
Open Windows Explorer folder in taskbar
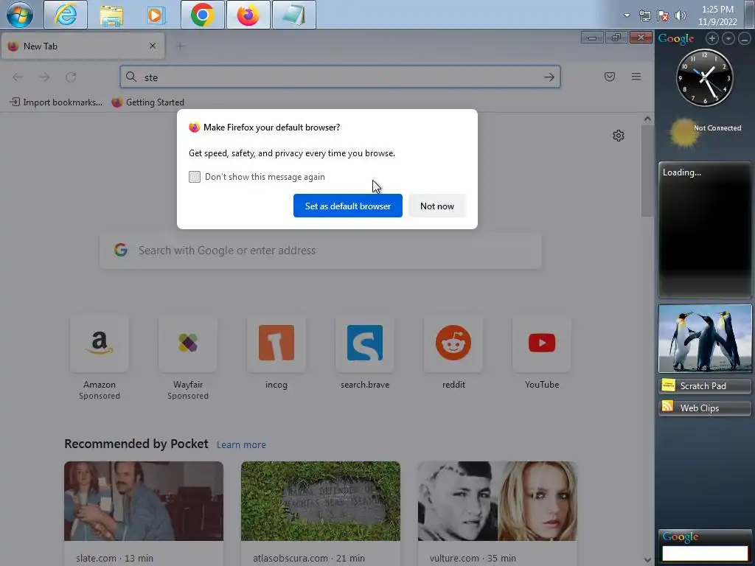click(111, 15)
